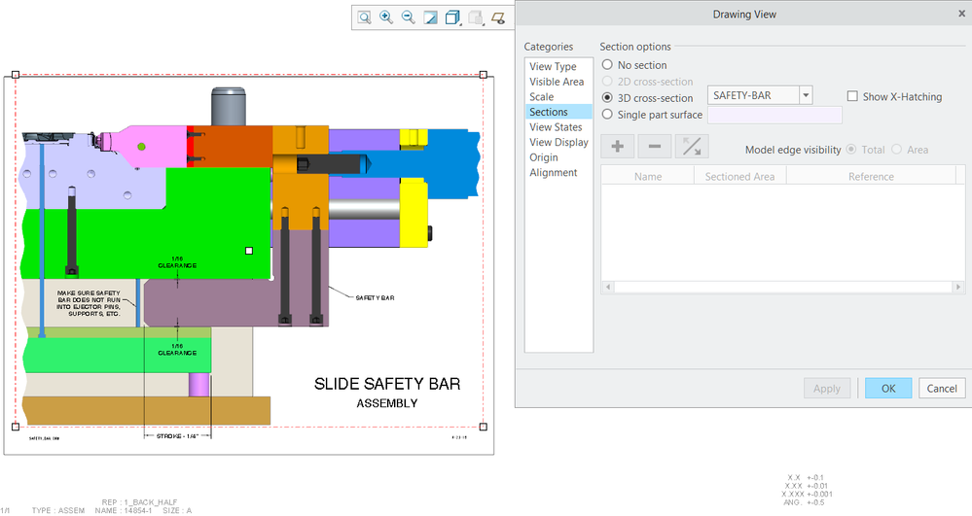Image resolution: width=972 pixels, height=516 pixels.
Task: Select the Scale category
Action: pyautogui.click(x=542, y=97)
